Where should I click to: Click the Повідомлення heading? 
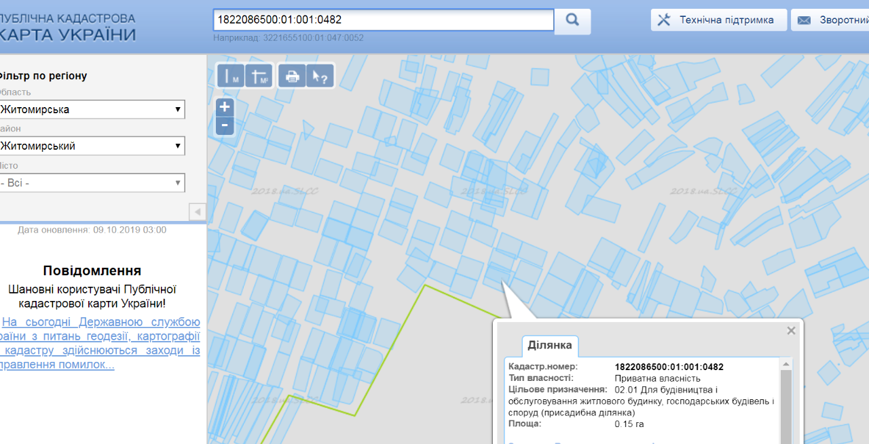pyautogui.click(x=92, y=270)
